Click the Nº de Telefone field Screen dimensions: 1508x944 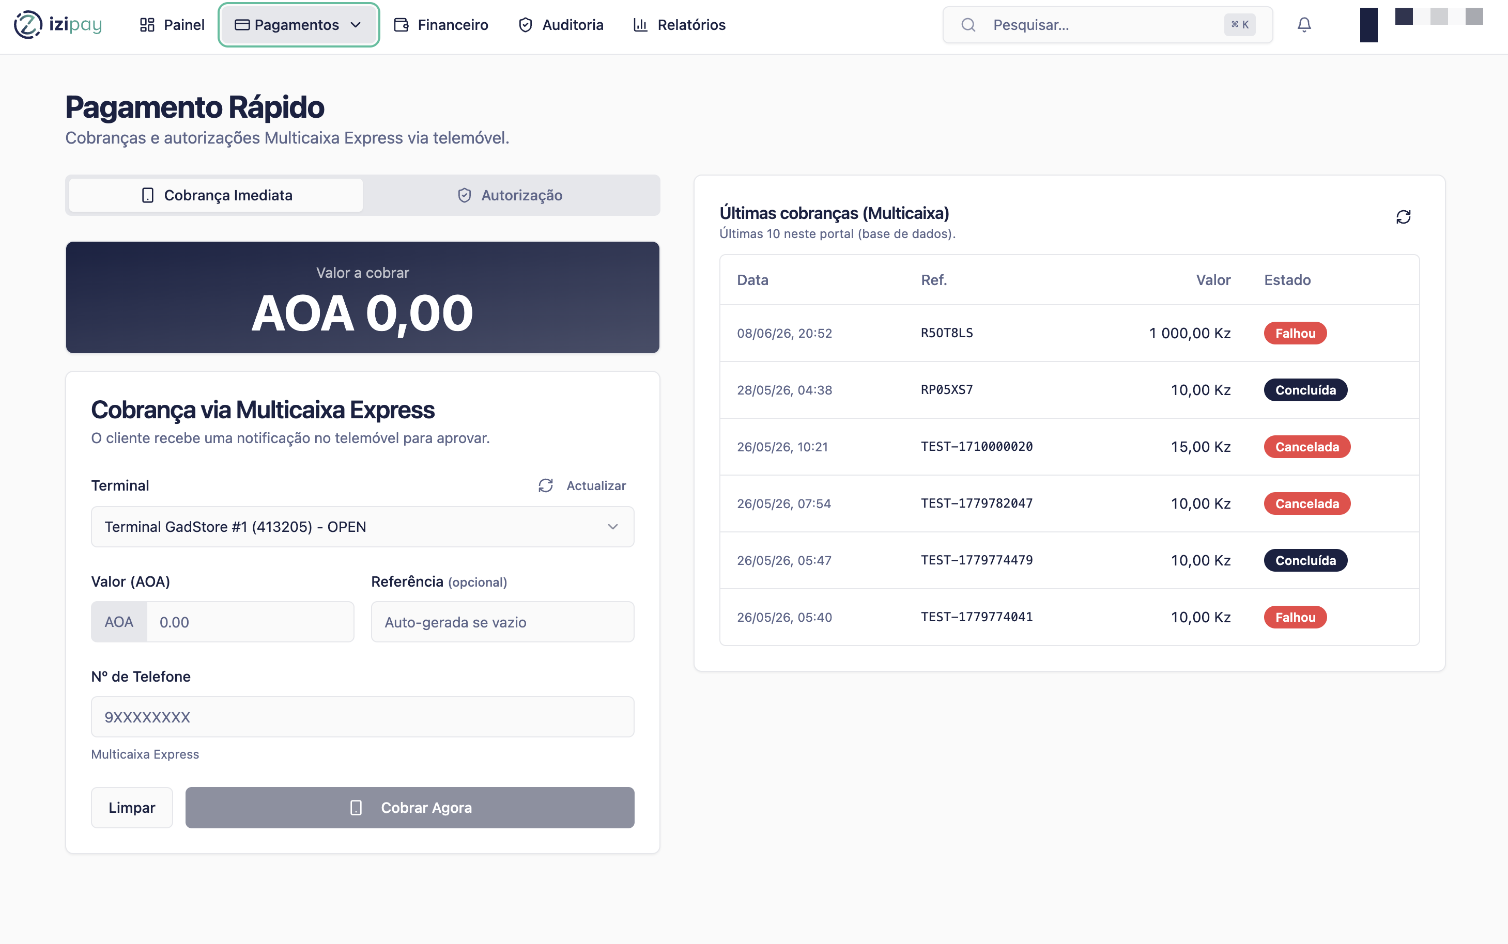click(363, 717)
